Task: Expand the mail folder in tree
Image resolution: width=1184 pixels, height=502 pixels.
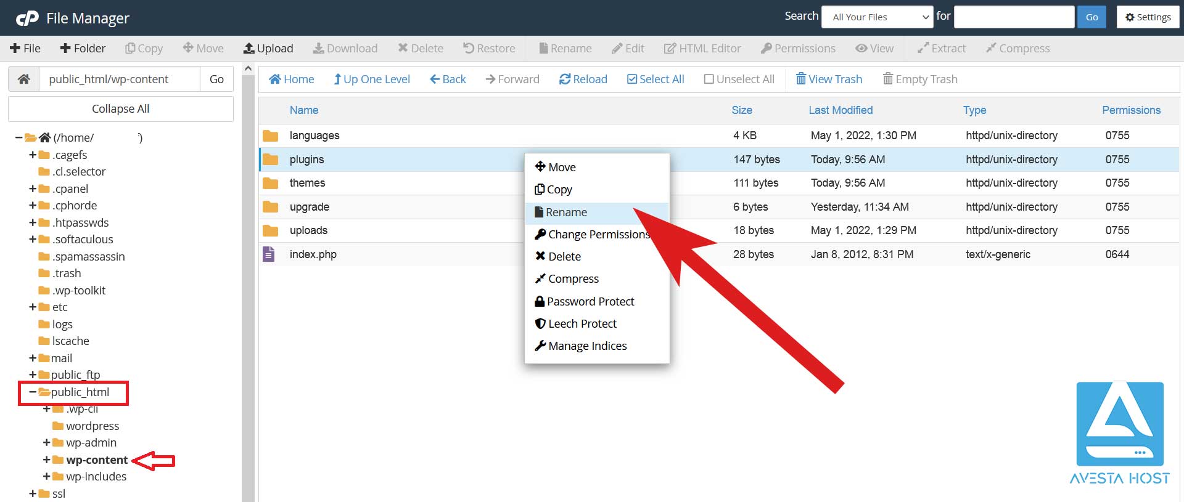Action: point(32,358)
